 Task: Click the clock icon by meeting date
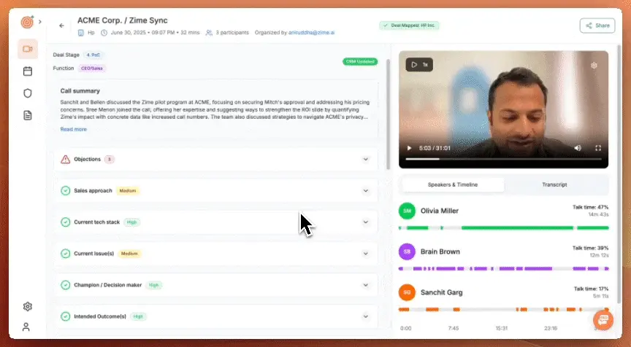104,33
